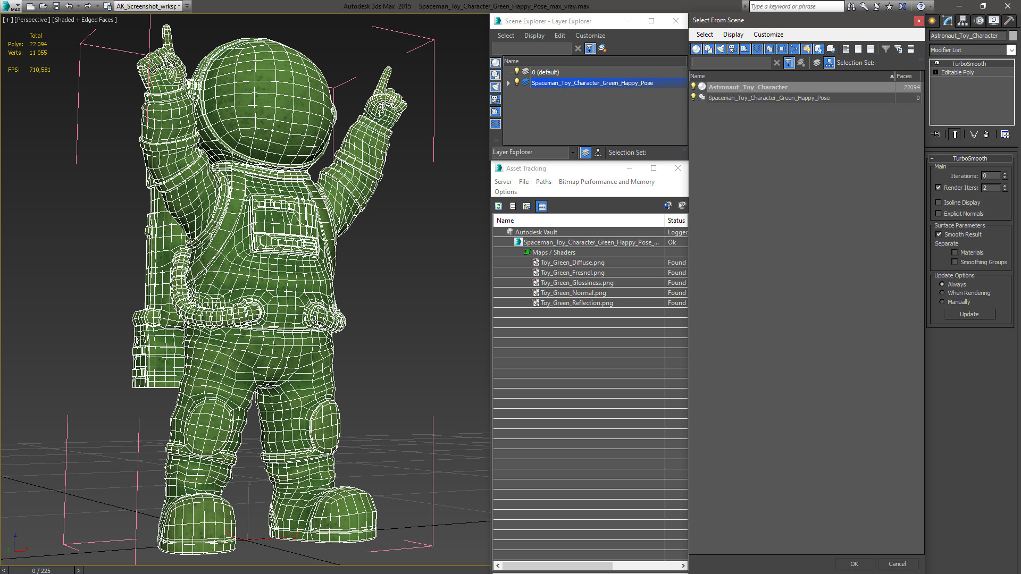Click the Update button in TurboSmooth
This screenshot has height=574, width=1021.
coord(969,314)
